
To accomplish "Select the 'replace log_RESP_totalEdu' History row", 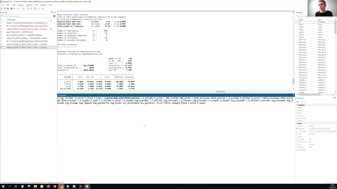I will [x=28, y=38].
